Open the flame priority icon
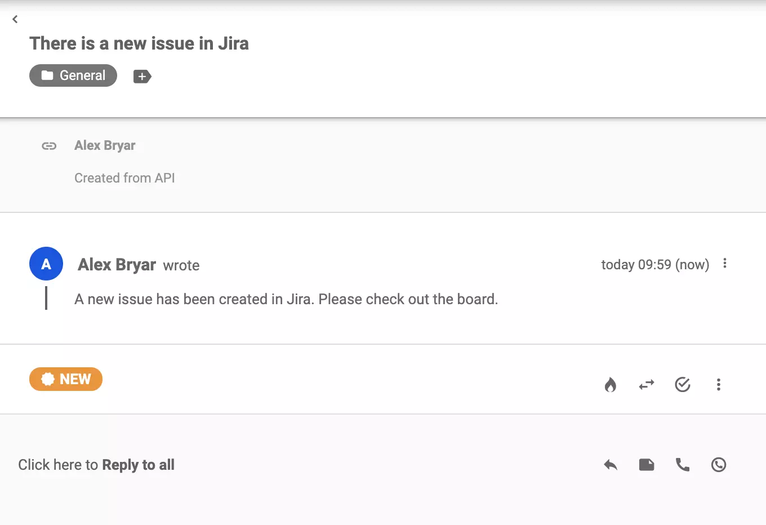 [611, 385]
